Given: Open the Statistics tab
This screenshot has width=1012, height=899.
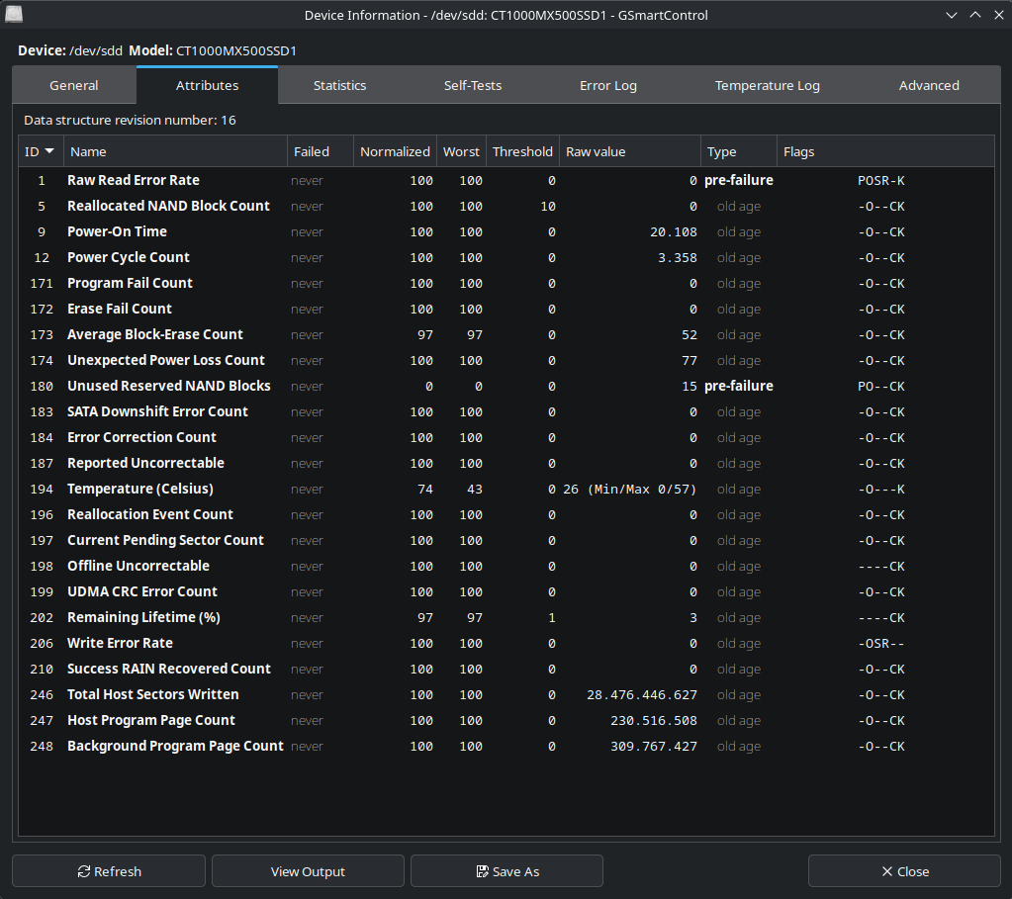Looking at the screenshot, I should 339,85.
